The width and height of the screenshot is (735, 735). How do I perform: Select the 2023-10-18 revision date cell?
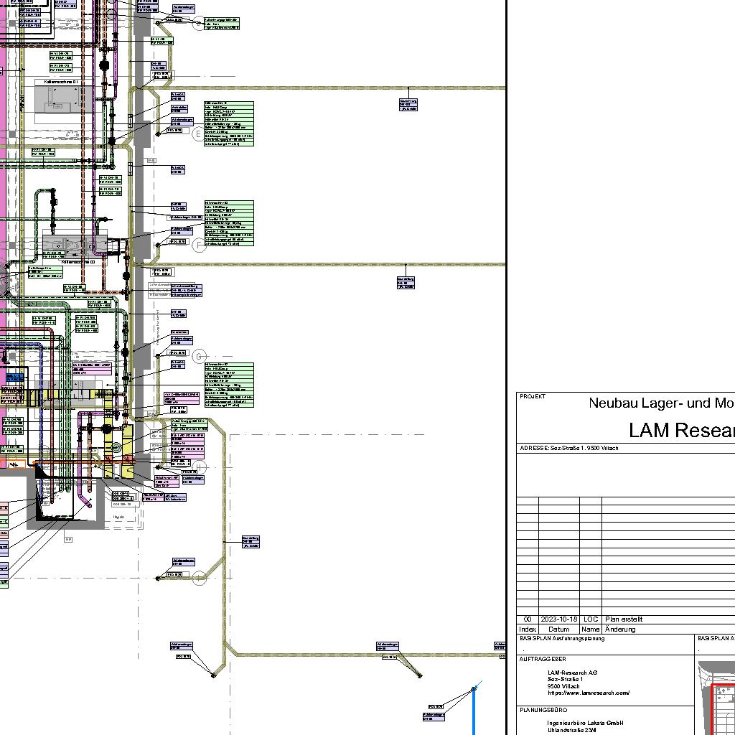[558, 619]
